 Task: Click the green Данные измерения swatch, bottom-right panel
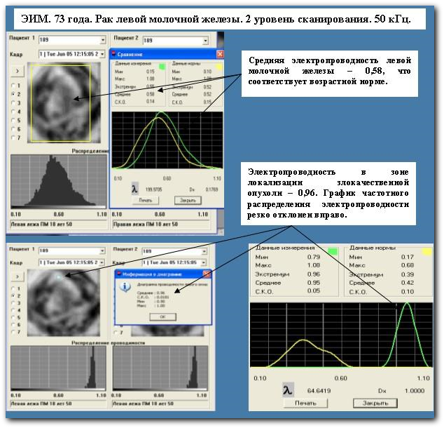(332, 250)
